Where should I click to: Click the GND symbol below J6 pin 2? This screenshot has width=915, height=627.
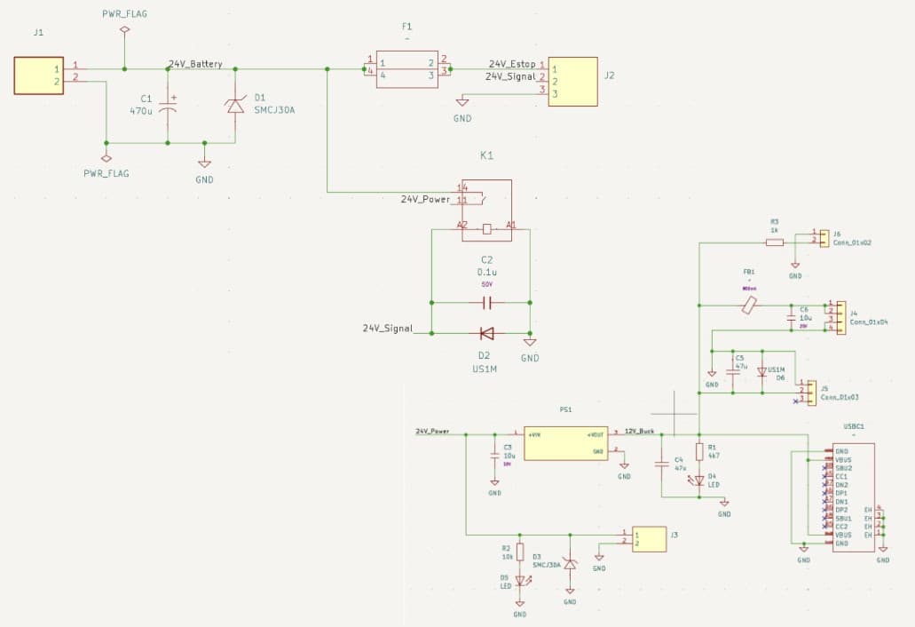tap(795, 265)
